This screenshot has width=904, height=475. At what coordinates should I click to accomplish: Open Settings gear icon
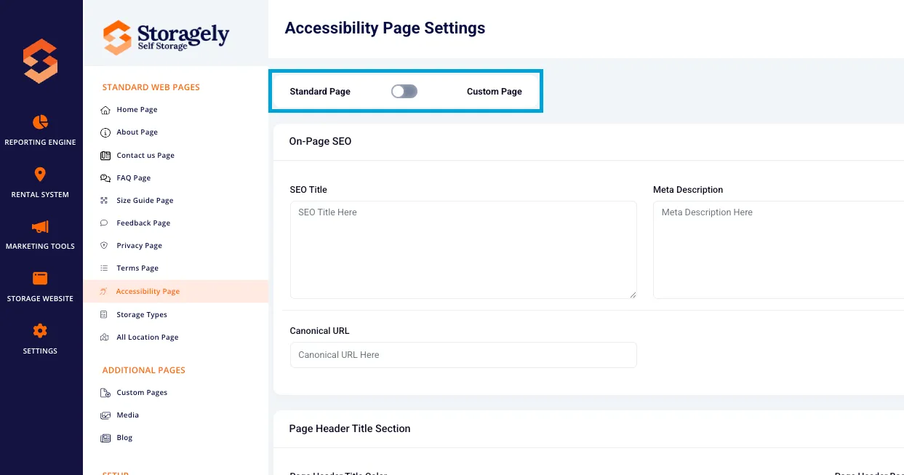point(40,331)
